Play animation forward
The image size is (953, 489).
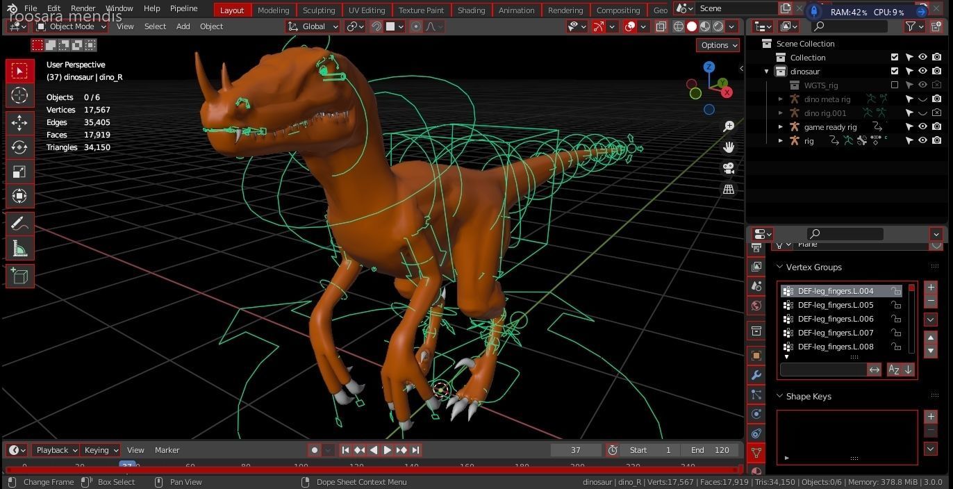coord(388,450)
